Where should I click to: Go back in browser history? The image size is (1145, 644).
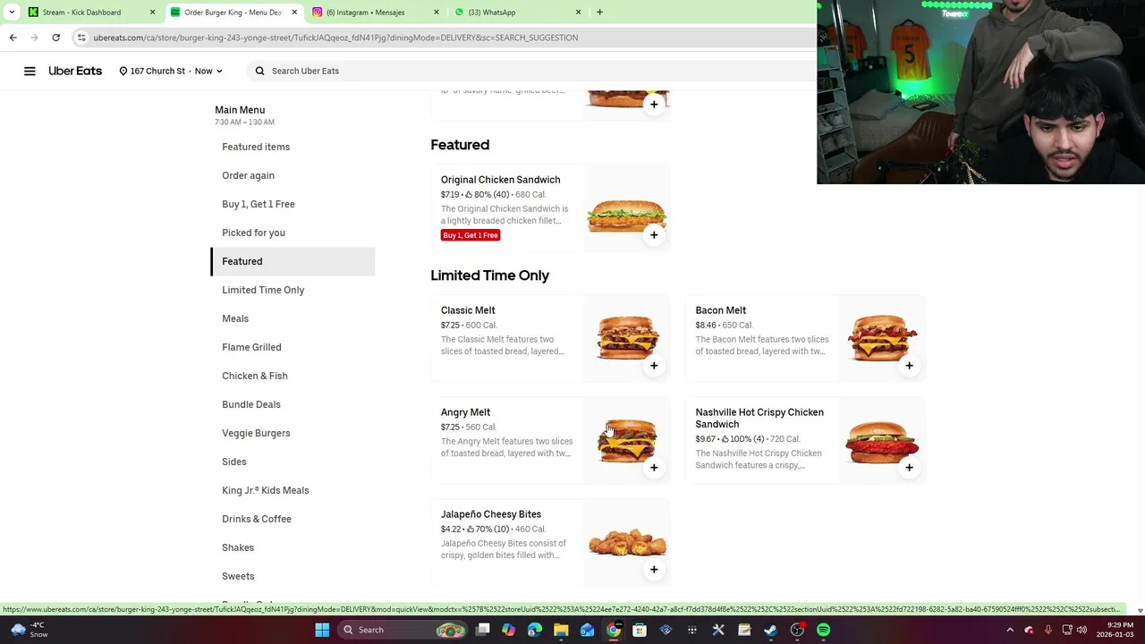(13, 38)
